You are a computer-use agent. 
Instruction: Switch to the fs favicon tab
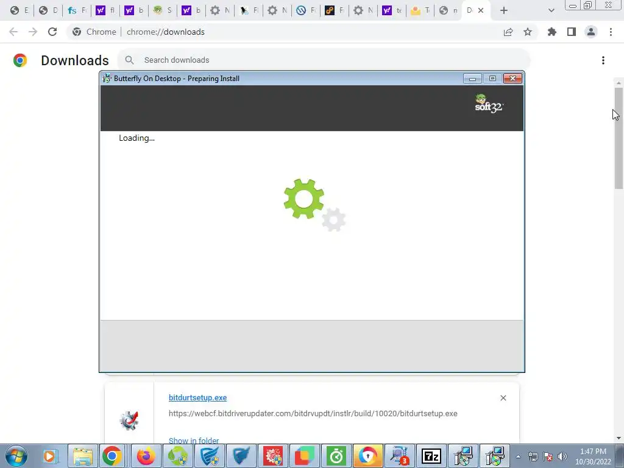coord(77,11)
